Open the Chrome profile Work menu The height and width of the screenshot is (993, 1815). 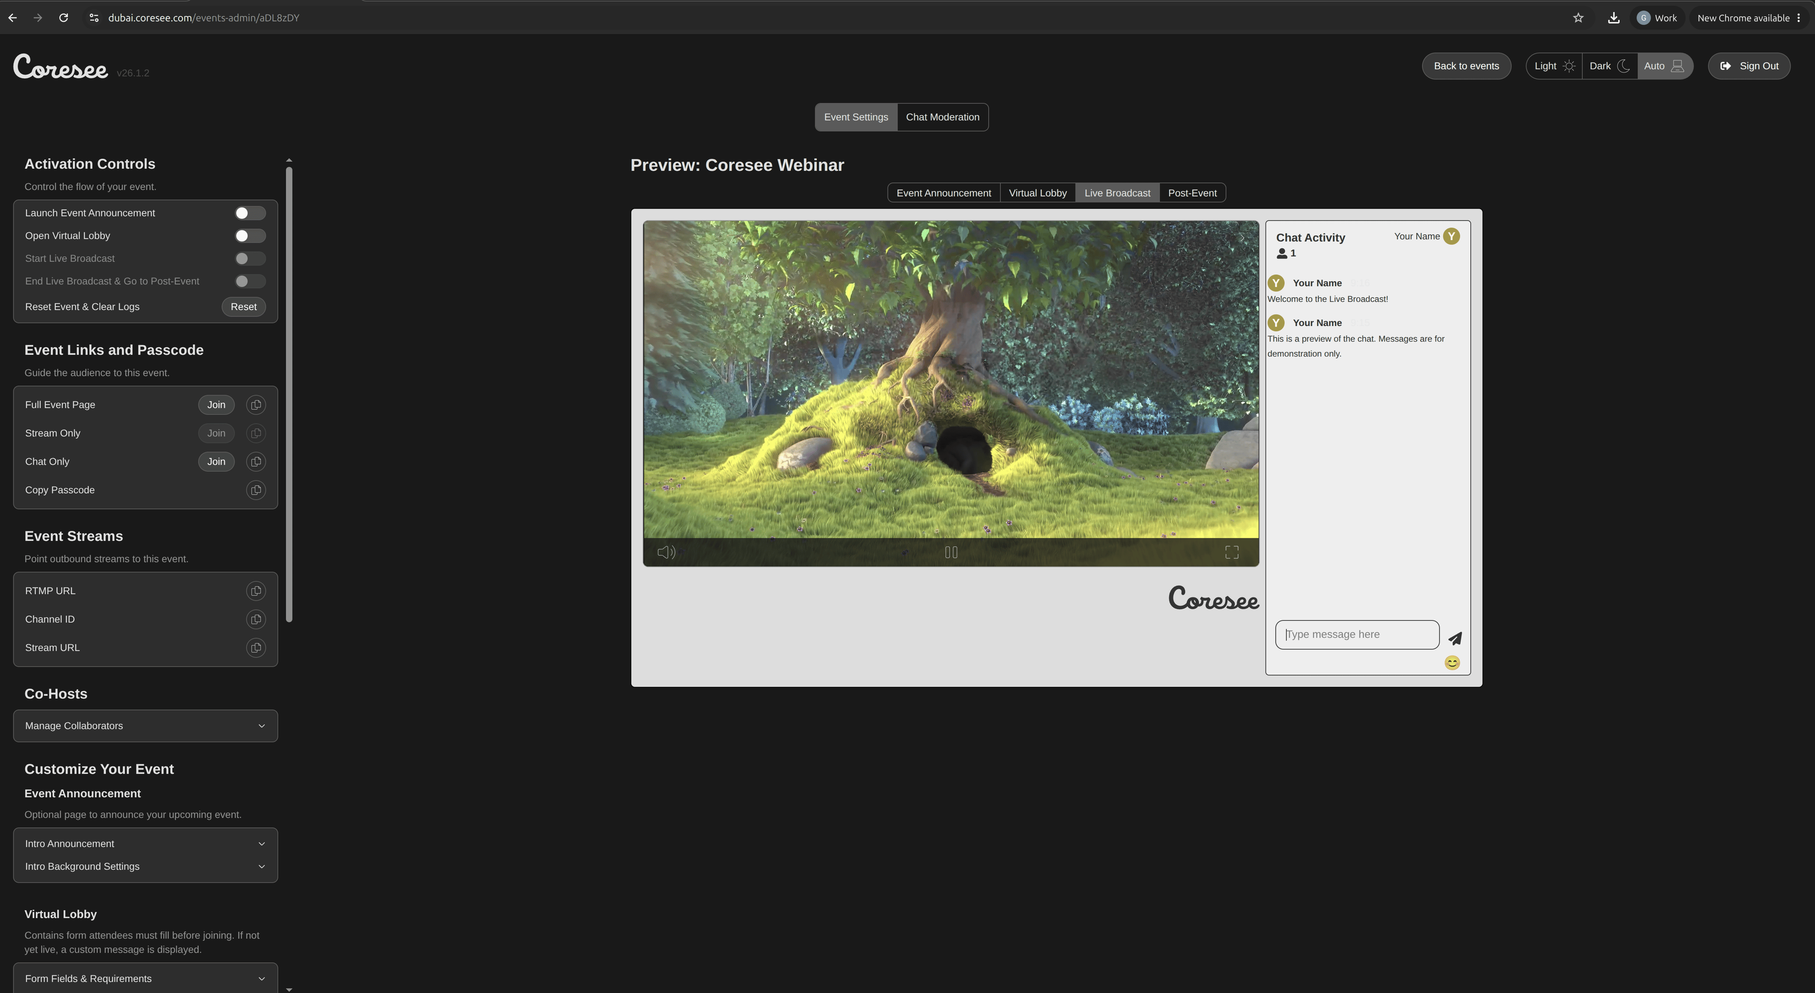[x=1657, y=18]
